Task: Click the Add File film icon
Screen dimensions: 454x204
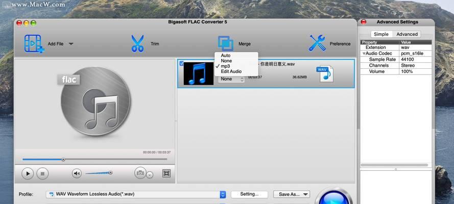Action: tap(34, 44)
